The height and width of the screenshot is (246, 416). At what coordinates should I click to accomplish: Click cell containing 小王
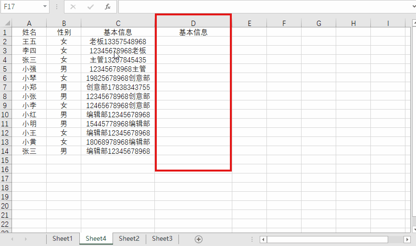tap(29, 133)
